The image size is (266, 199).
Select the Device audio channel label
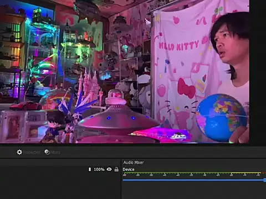(129, 169)
